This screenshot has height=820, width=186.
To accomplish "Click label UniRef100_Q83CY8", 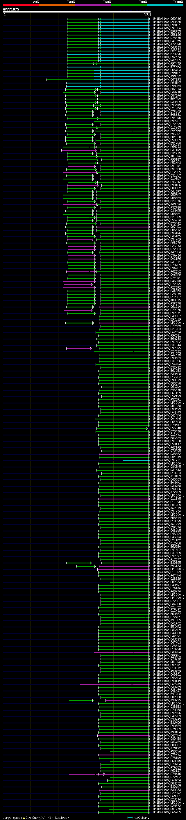I will (x=167, y=384).
